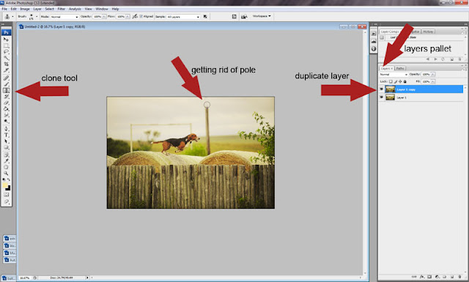Select the Type tool
Image resolution: width=469 pixels, height=282 pixels.
pos(6,135)
